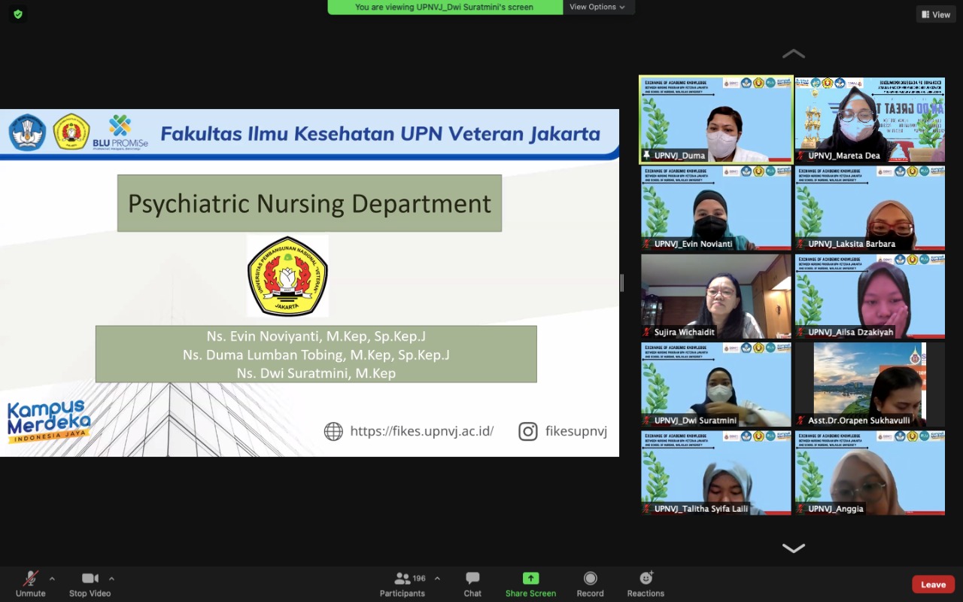Expand the audio options arrow beside Unmute
This screenshot has width=963, height=602.
(x=52, y=579)
